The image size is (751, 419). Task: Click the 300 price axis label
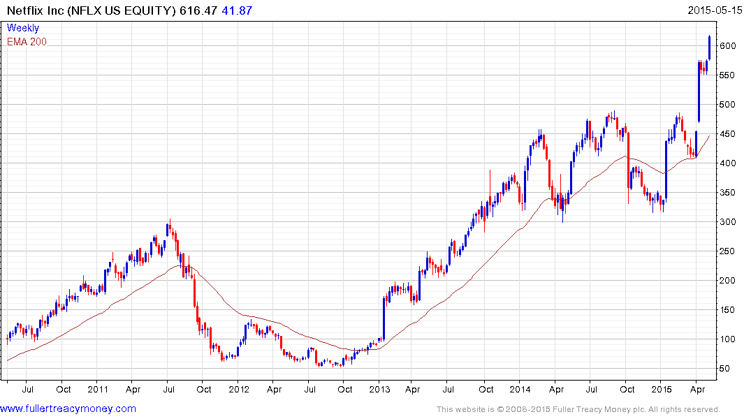727,221
